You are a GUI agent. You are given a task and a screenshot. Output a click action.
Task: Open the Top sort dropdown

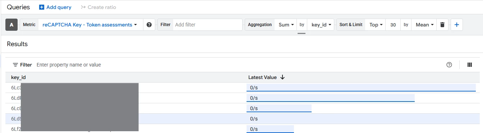376,25
